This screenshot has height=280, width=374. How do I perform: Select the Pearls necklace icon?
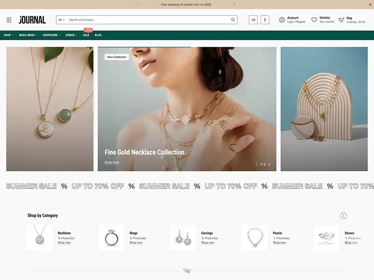[x=256, y=237]
